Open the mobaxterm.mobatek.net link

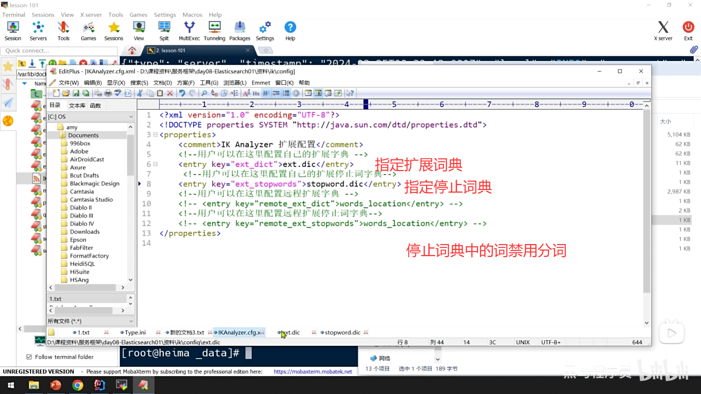[313, 371]
